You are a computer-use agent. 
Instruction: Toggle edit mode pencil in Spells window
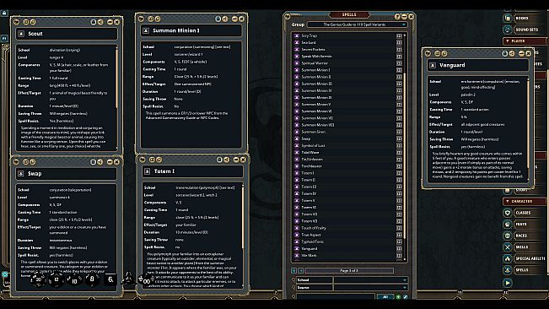[x=405, y=296]
